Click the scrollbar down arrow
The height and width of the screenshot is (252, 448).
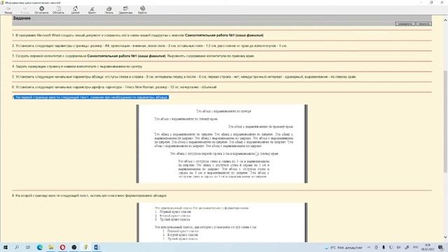tap(445, 237)
